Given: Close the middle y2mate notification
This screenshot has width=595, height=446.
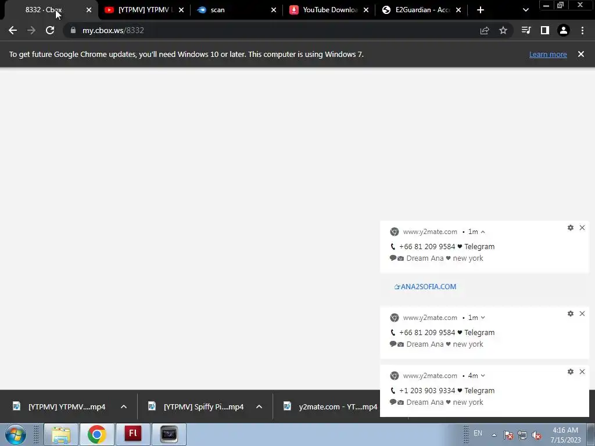Looking at the screenshot, I should tap(582, 314).
